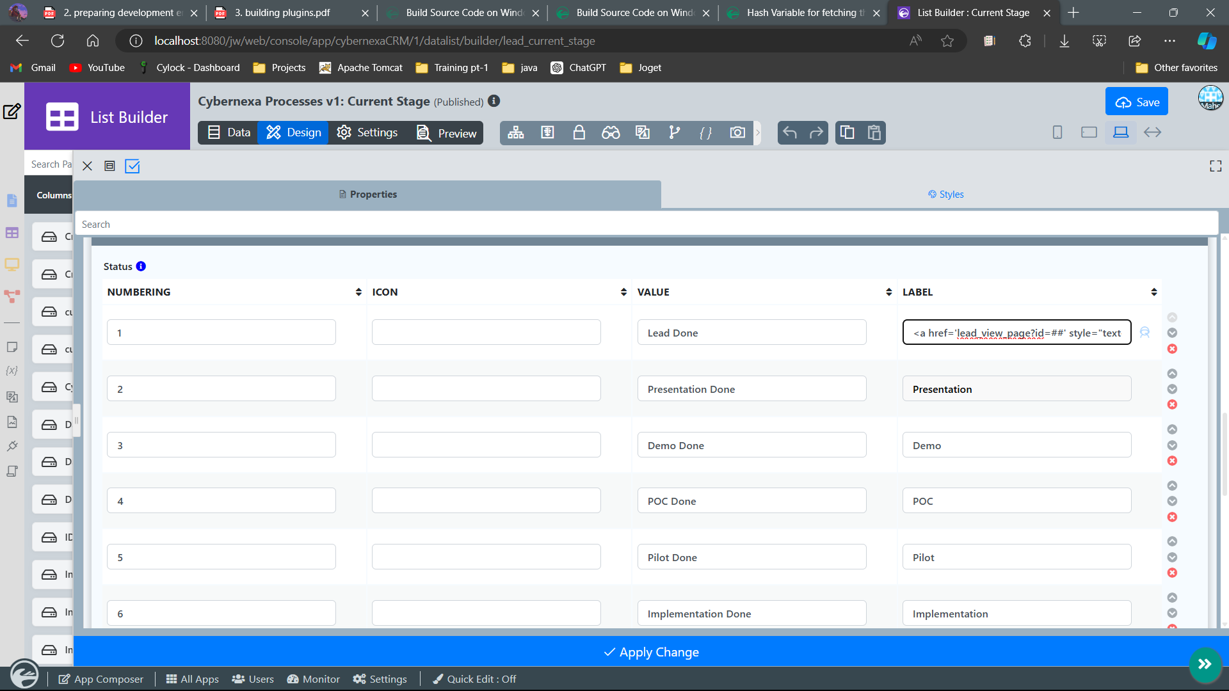Image resolution: width=1229 pixels, height=691 pixels.
Task: Move Presentation Done row down
Action: tap(1172, 389)
